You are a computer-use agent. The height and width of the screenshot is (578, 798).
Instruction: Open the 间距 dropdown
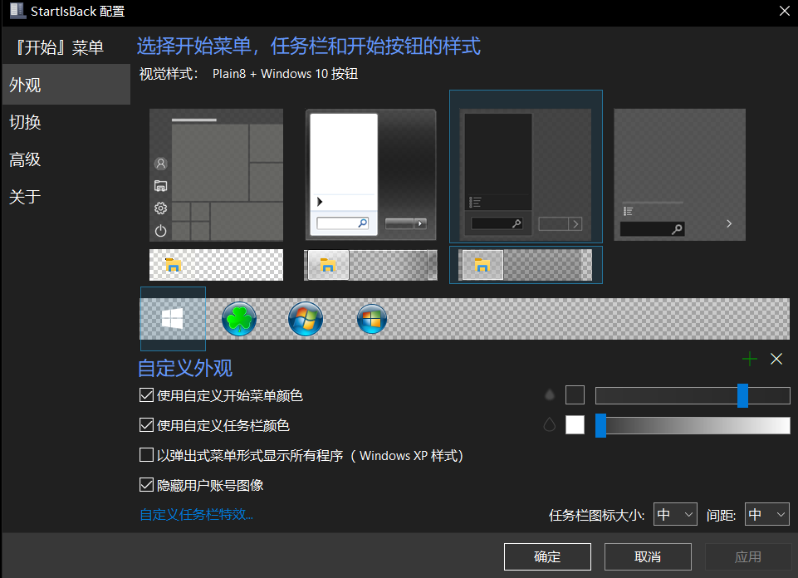pos(766,514)
